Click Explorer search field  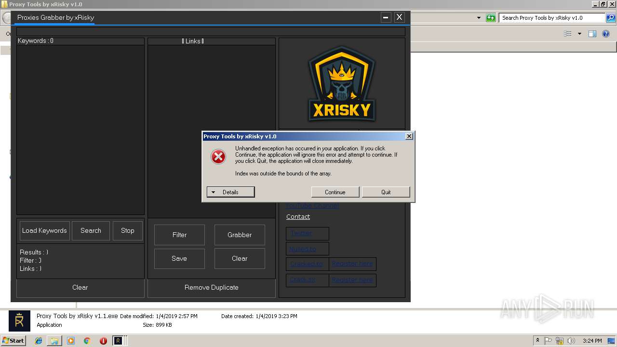[x=552, y=18]
